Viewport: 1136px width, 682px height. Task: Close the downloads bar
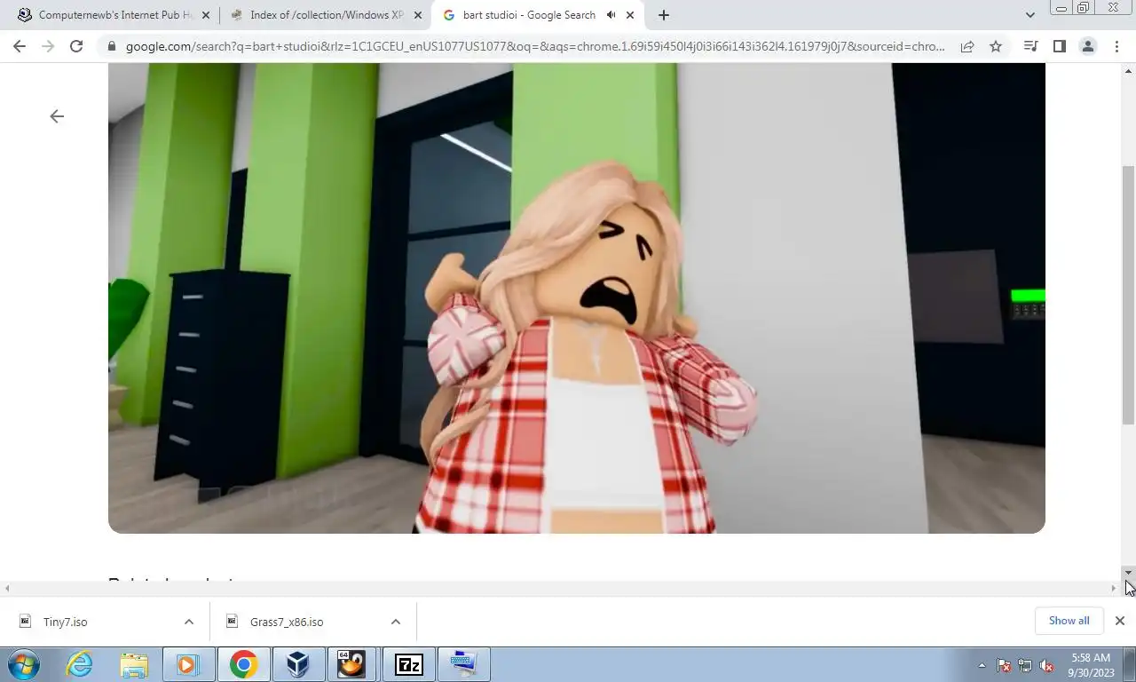coord(1120,621)
